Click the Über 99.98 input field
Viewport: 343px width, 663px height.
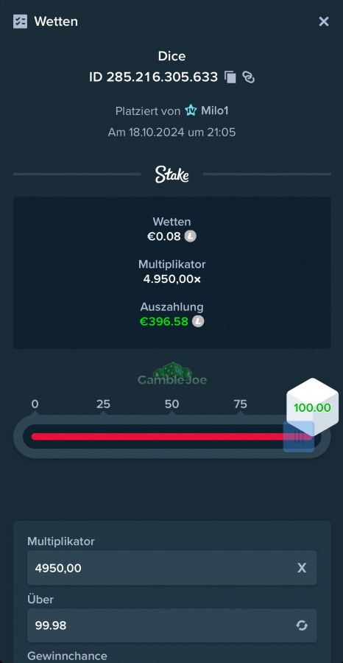(172, 625)
